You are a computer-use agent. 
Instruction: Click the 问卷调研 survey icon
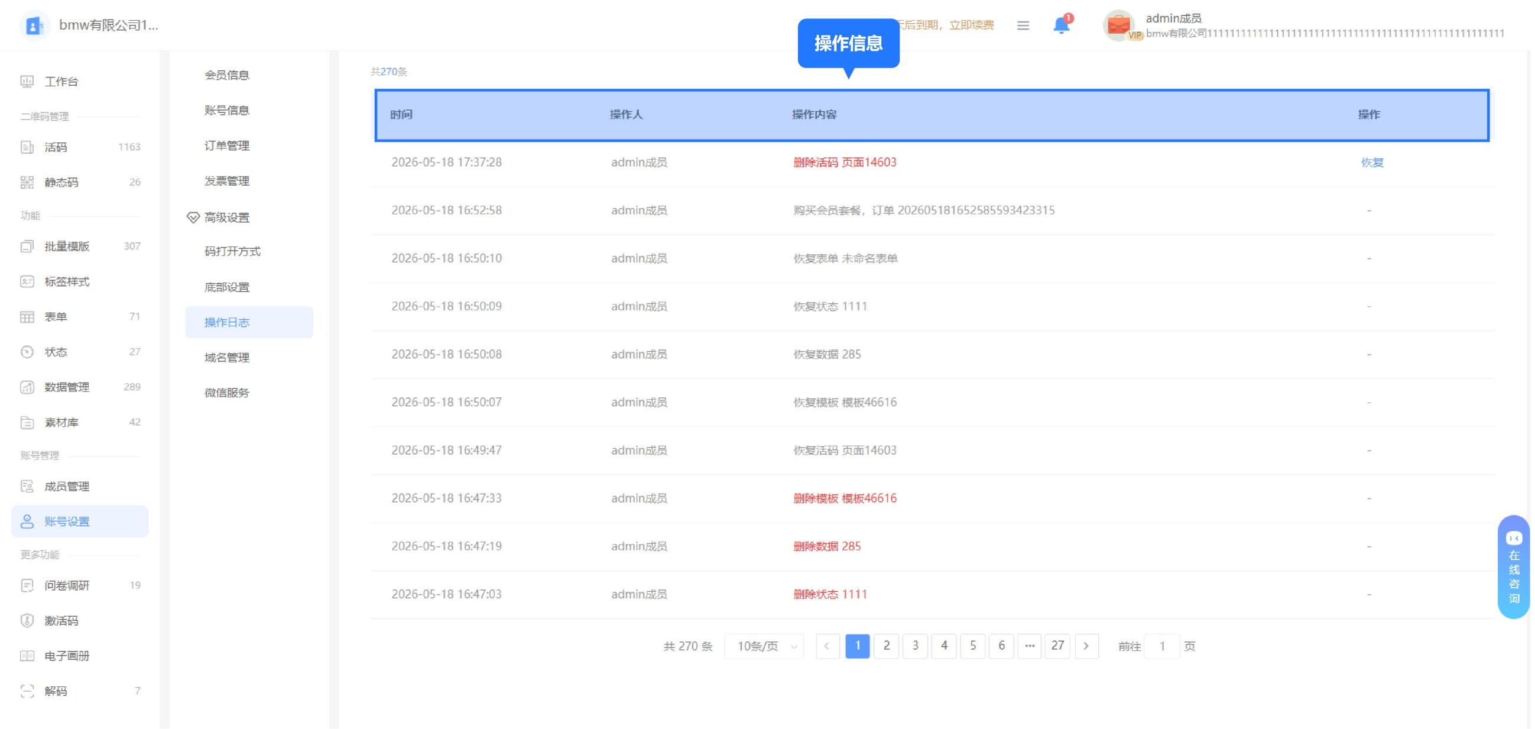(27, 585)
